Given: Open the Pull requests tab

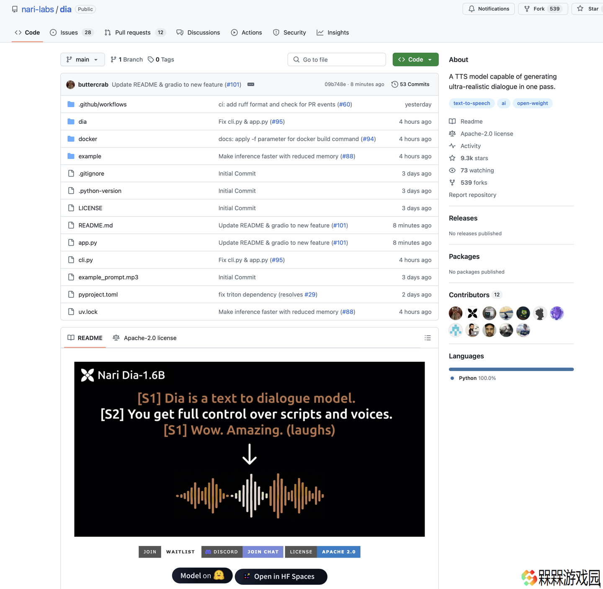Looking at the screenshot, I should 135,33.
